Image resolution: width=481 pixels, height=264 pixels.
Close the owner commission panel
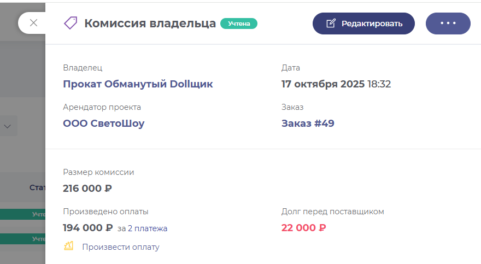pos(33,23)
